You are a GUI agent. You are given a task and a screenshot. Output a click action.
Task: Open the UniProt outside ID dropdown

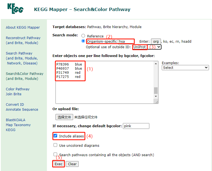coord(147,47)
